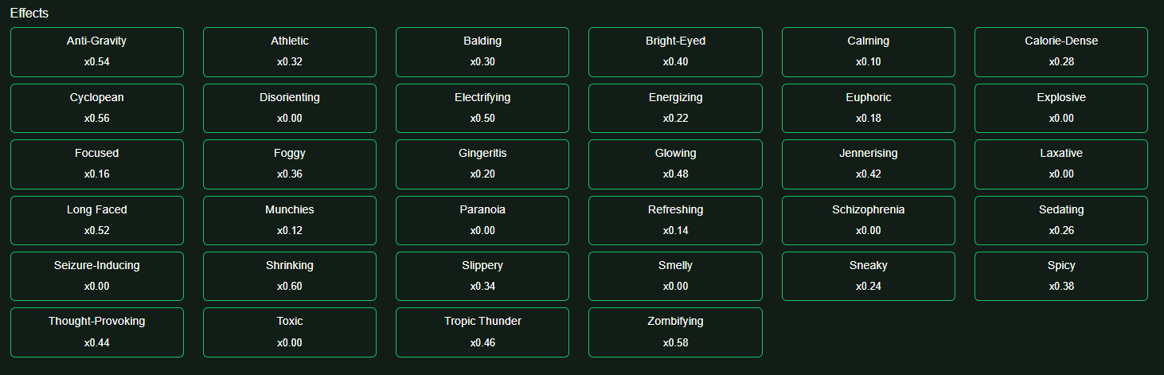The height and width of the screenshot is (375, 1164).
Task: Choose the Disorienting effect tile
Action: pyautogui.click(x=289, y=107)
